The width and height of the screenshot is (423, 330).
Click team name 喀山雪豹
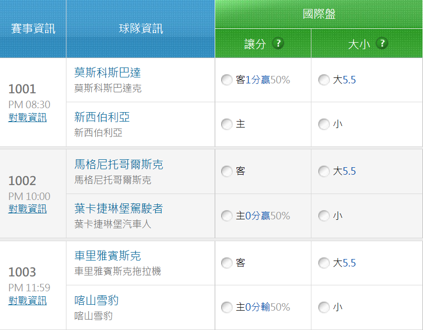tap(96, 301)
